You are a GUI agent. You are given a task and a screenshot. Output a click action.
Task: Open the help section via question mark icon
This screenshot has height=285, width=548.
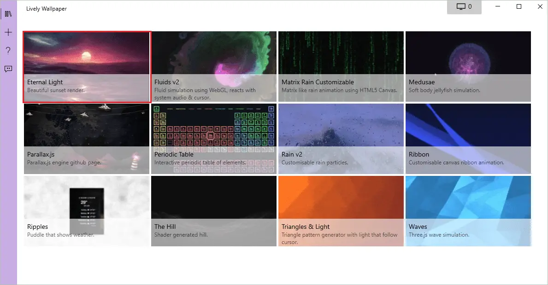tap(8, 51)
